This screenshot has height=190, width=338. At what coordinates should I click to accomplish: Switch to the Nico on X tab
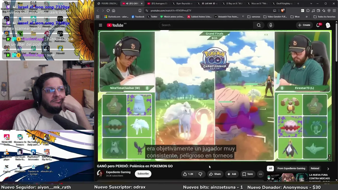pyautogui.click(x=257, y=3)
